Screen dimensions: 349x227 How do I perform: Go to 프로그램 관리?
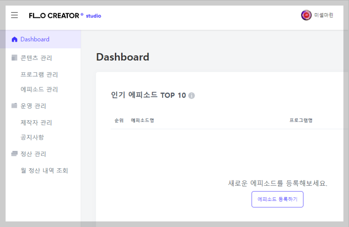click(x=39, y=74)
